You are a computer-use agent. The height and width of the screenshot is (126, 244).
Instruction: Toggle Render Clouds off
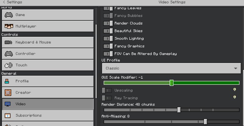(x=108, y=23)
